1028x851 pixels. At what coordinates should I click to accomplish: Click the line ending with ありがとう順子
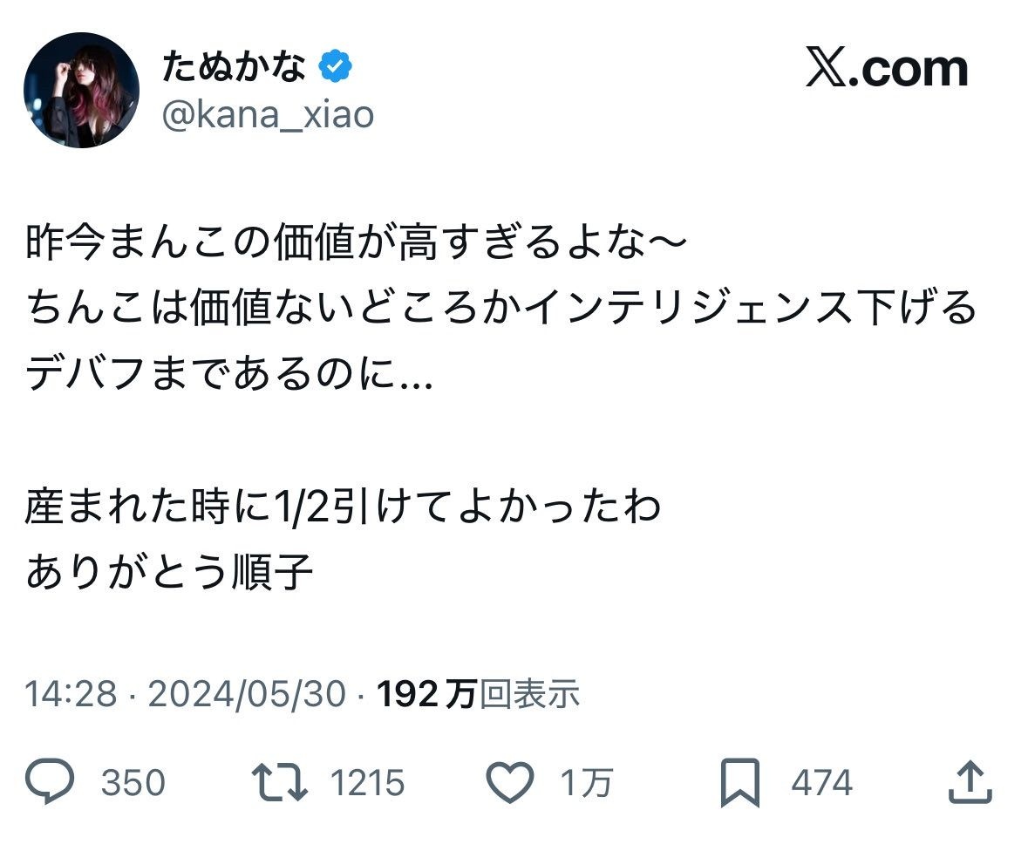pyautogui.click(x=169, y=573)
